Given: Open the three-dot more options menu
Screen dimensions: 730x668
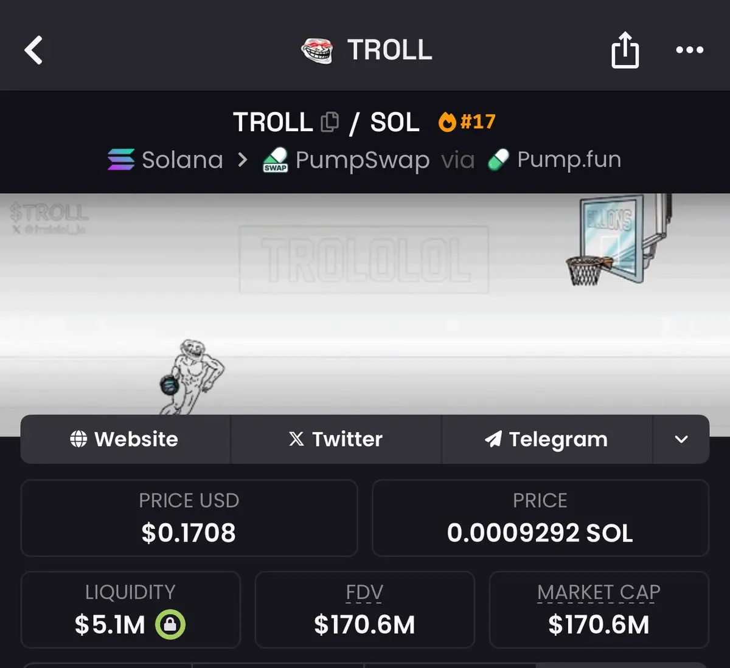Looking at the screenshot, I should click(x=690, y=50).
